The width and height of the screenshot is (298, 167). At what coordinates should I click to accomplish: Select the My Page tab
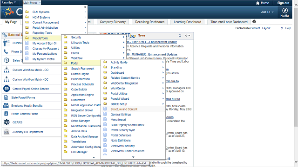(11, 22)
